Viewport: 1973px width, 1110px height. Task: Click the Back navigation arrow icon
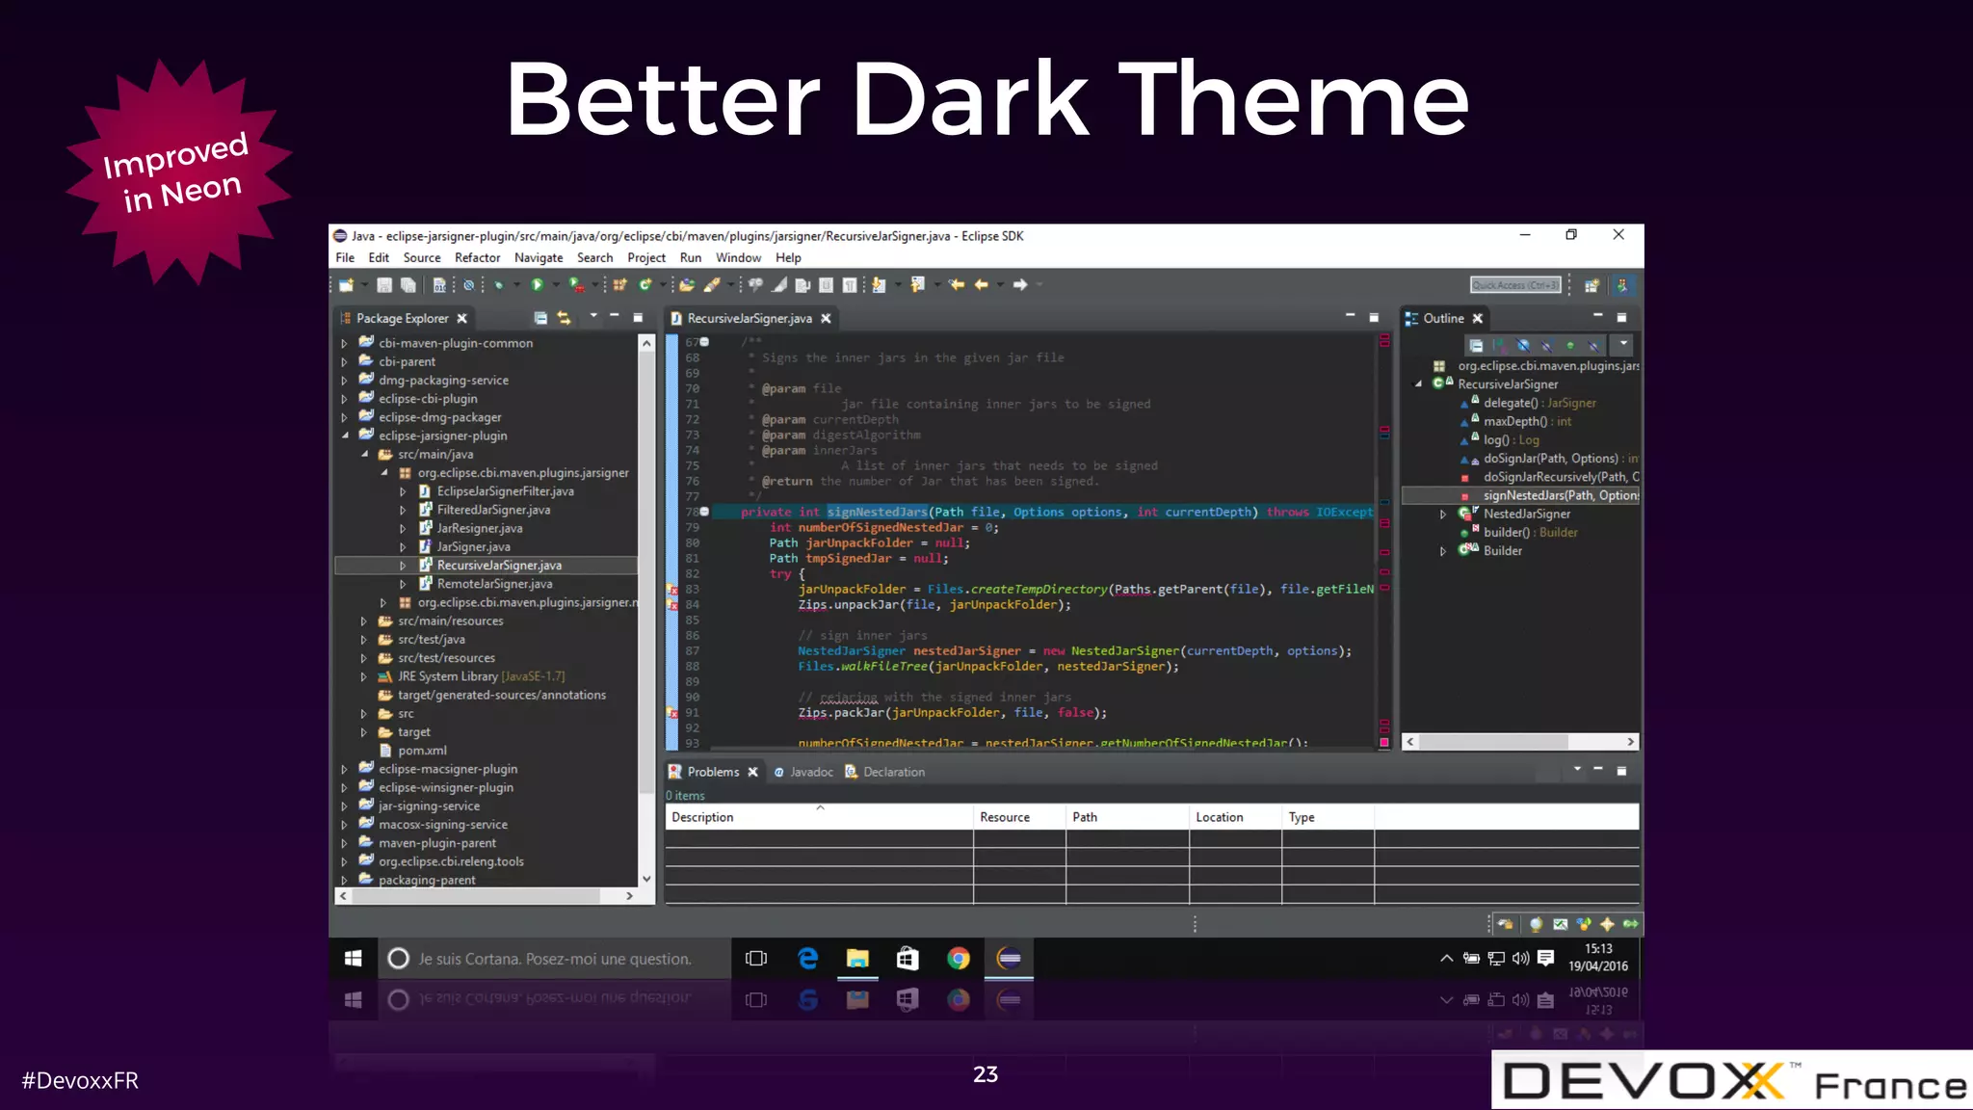tap(981, 285)
